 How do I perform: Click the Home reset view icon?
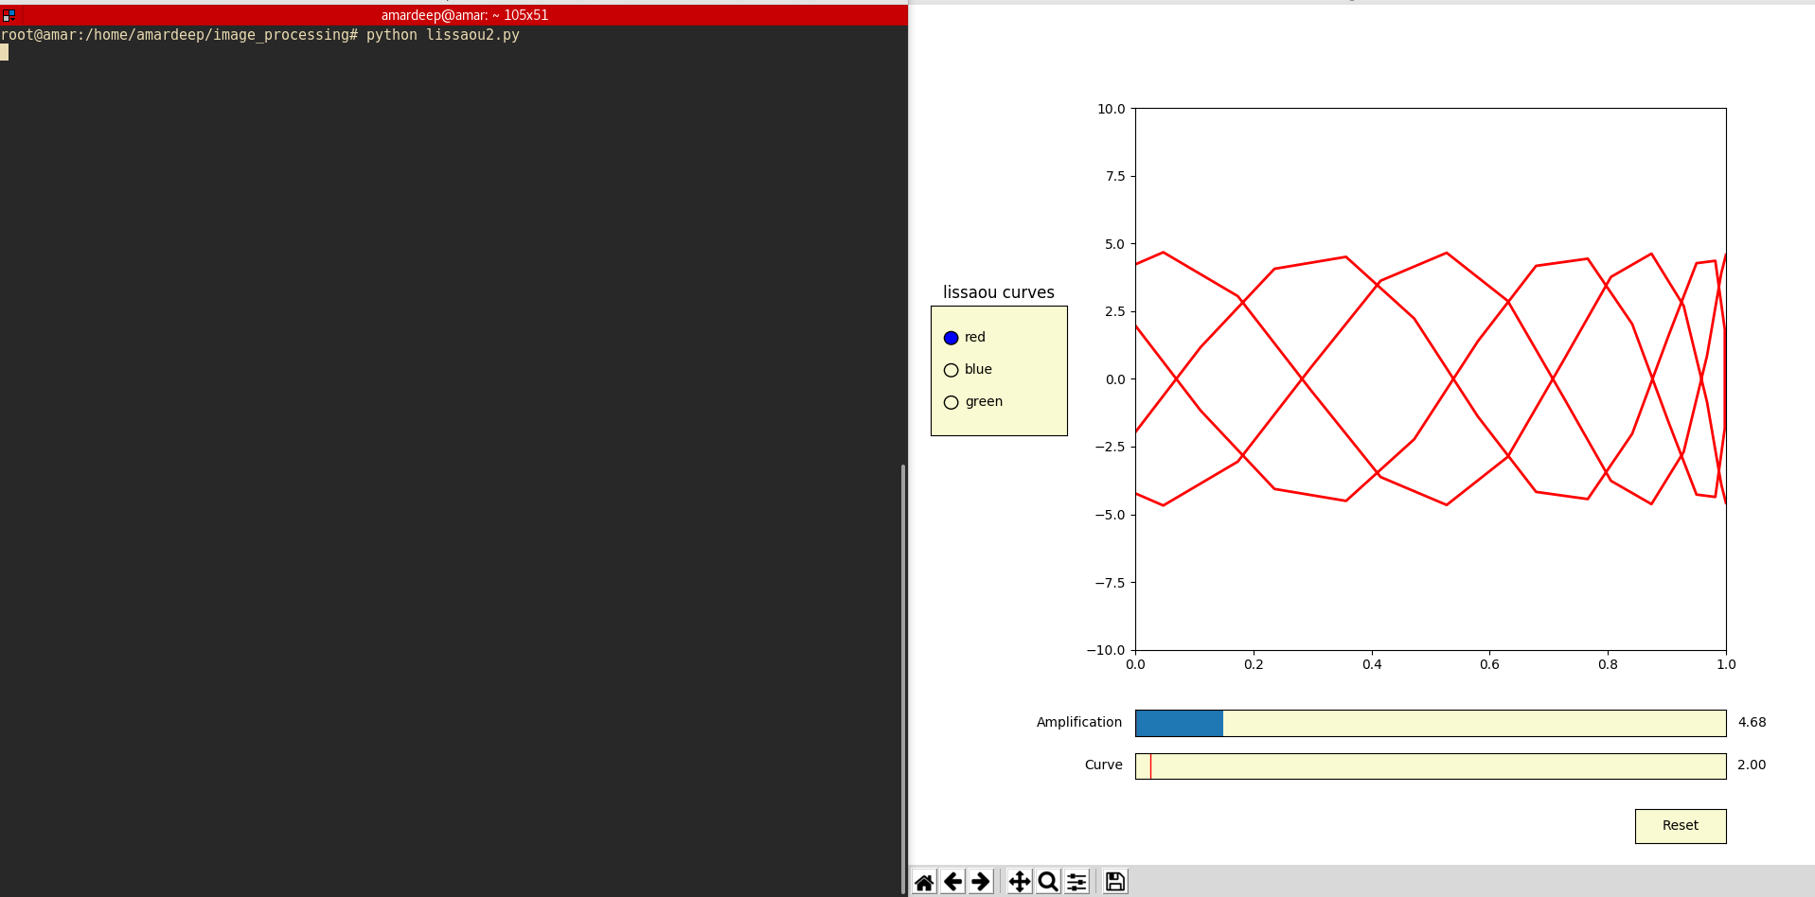click(x=924, y=882)
